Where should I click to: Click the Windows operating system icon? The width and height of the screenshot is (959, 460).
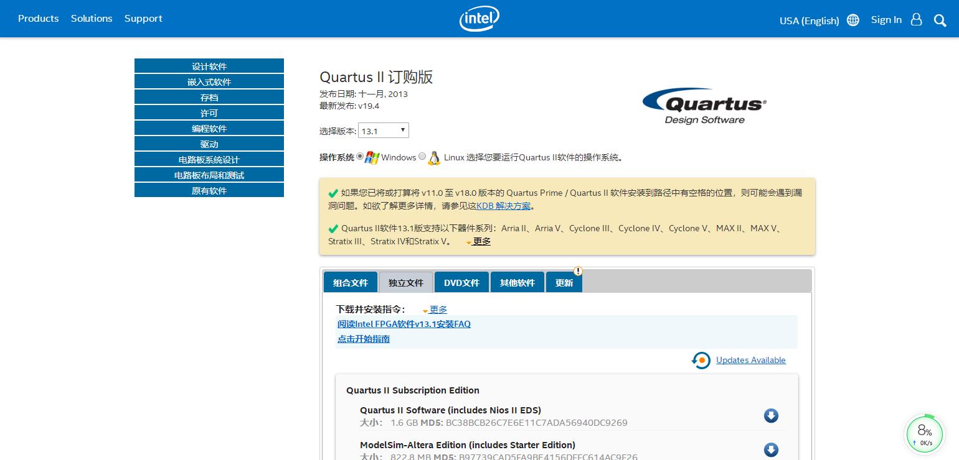[372, 157]
